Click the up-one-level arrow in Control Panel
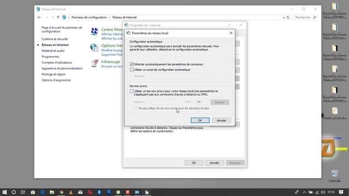Screen dimensions: 349x196 click(58, 17)
